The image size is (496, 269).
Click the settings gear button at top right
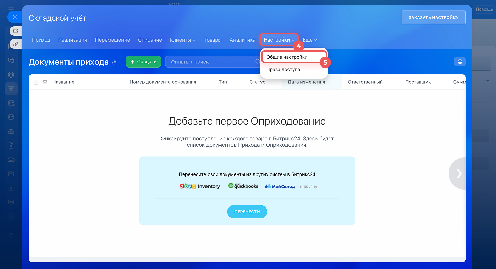[x=460, y=62]
